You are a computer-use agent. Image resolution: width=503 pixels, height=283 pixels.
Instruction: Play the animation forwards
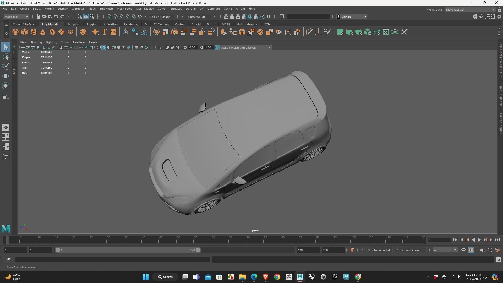point(479,240)
